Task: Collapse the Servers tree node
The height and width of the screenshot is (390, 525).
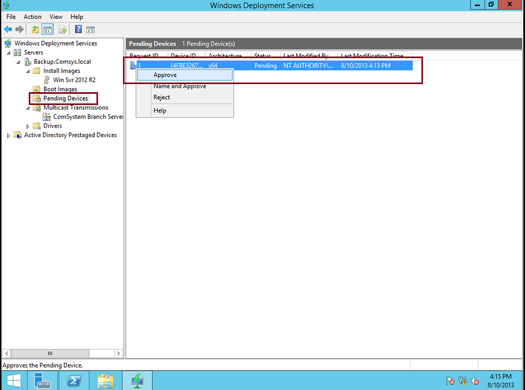Action: click(x=9, y=53)
